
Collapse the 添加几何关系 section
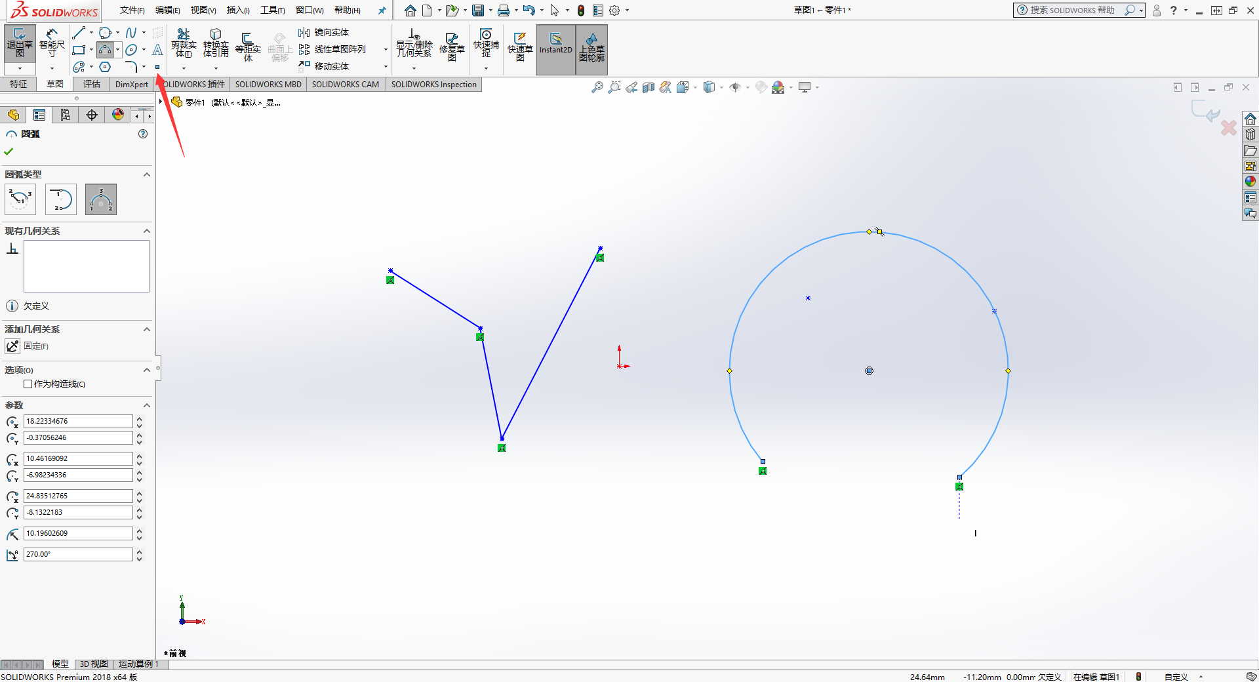click(x=147, y=329)
